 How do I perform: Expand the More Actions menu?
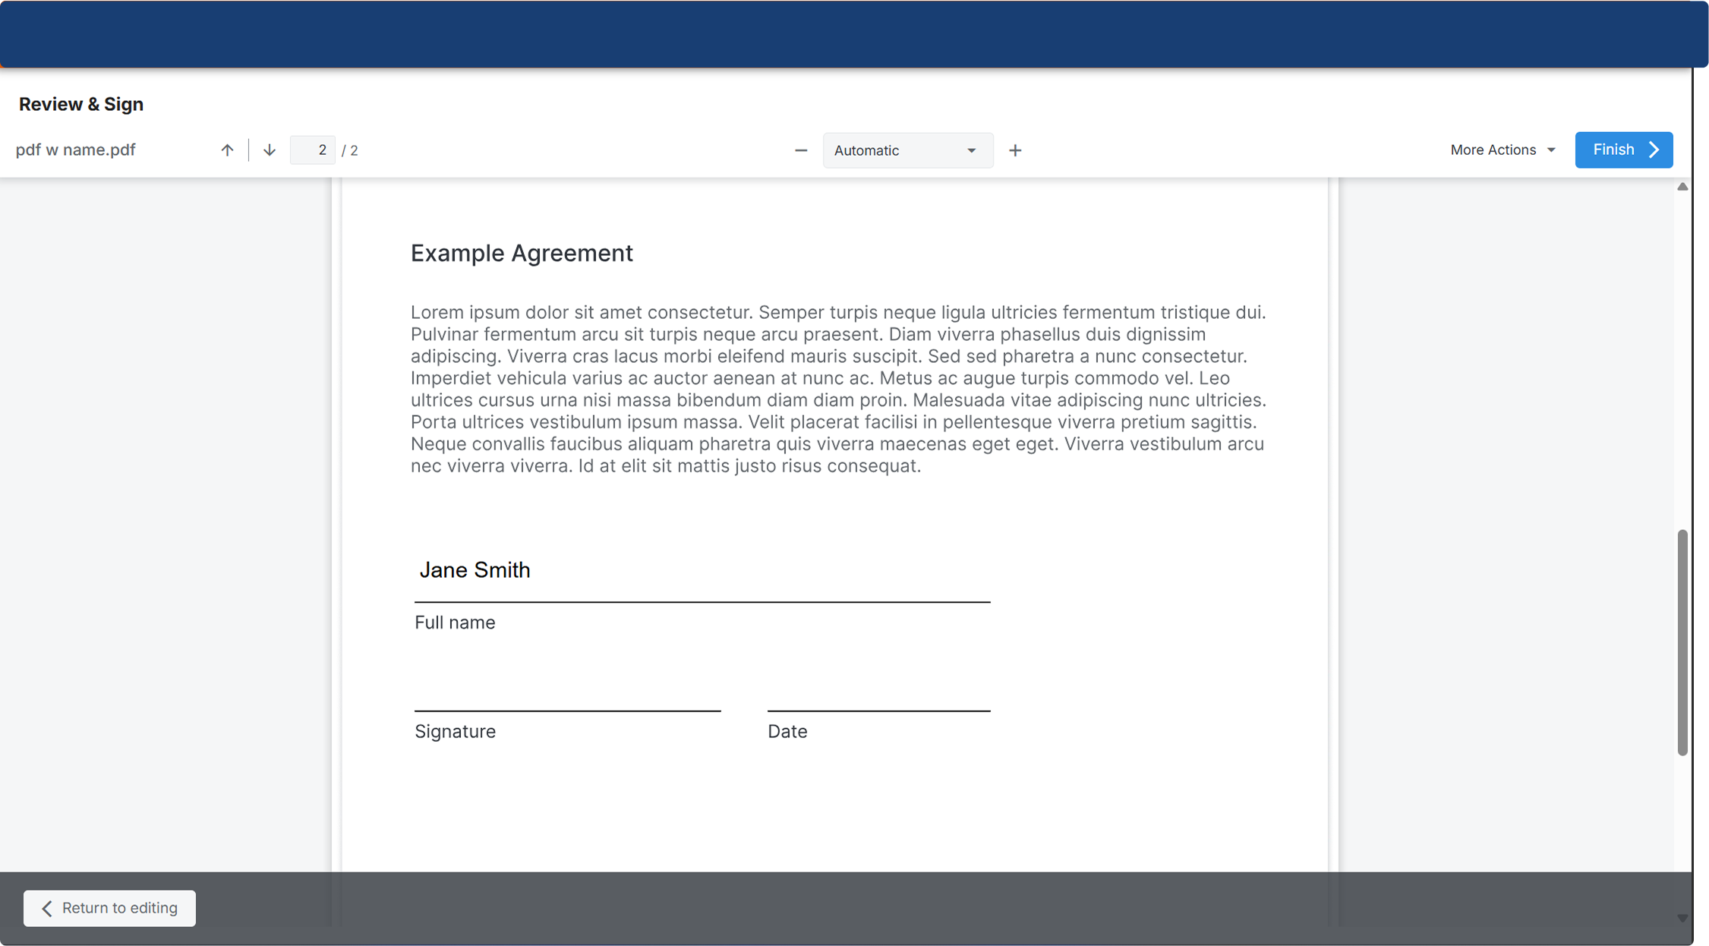(1502, 150)
